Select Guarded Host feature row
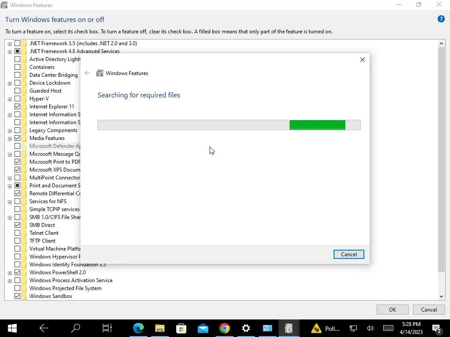 click(45, 91)
